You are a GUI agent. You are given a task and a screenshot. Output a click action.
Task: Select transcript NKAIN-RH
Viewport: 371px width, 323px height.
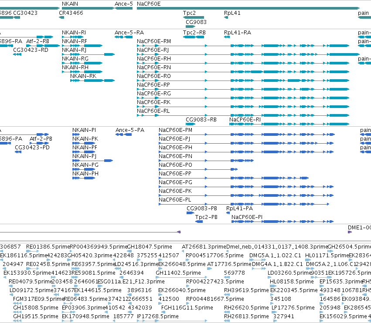coord(75,67)
